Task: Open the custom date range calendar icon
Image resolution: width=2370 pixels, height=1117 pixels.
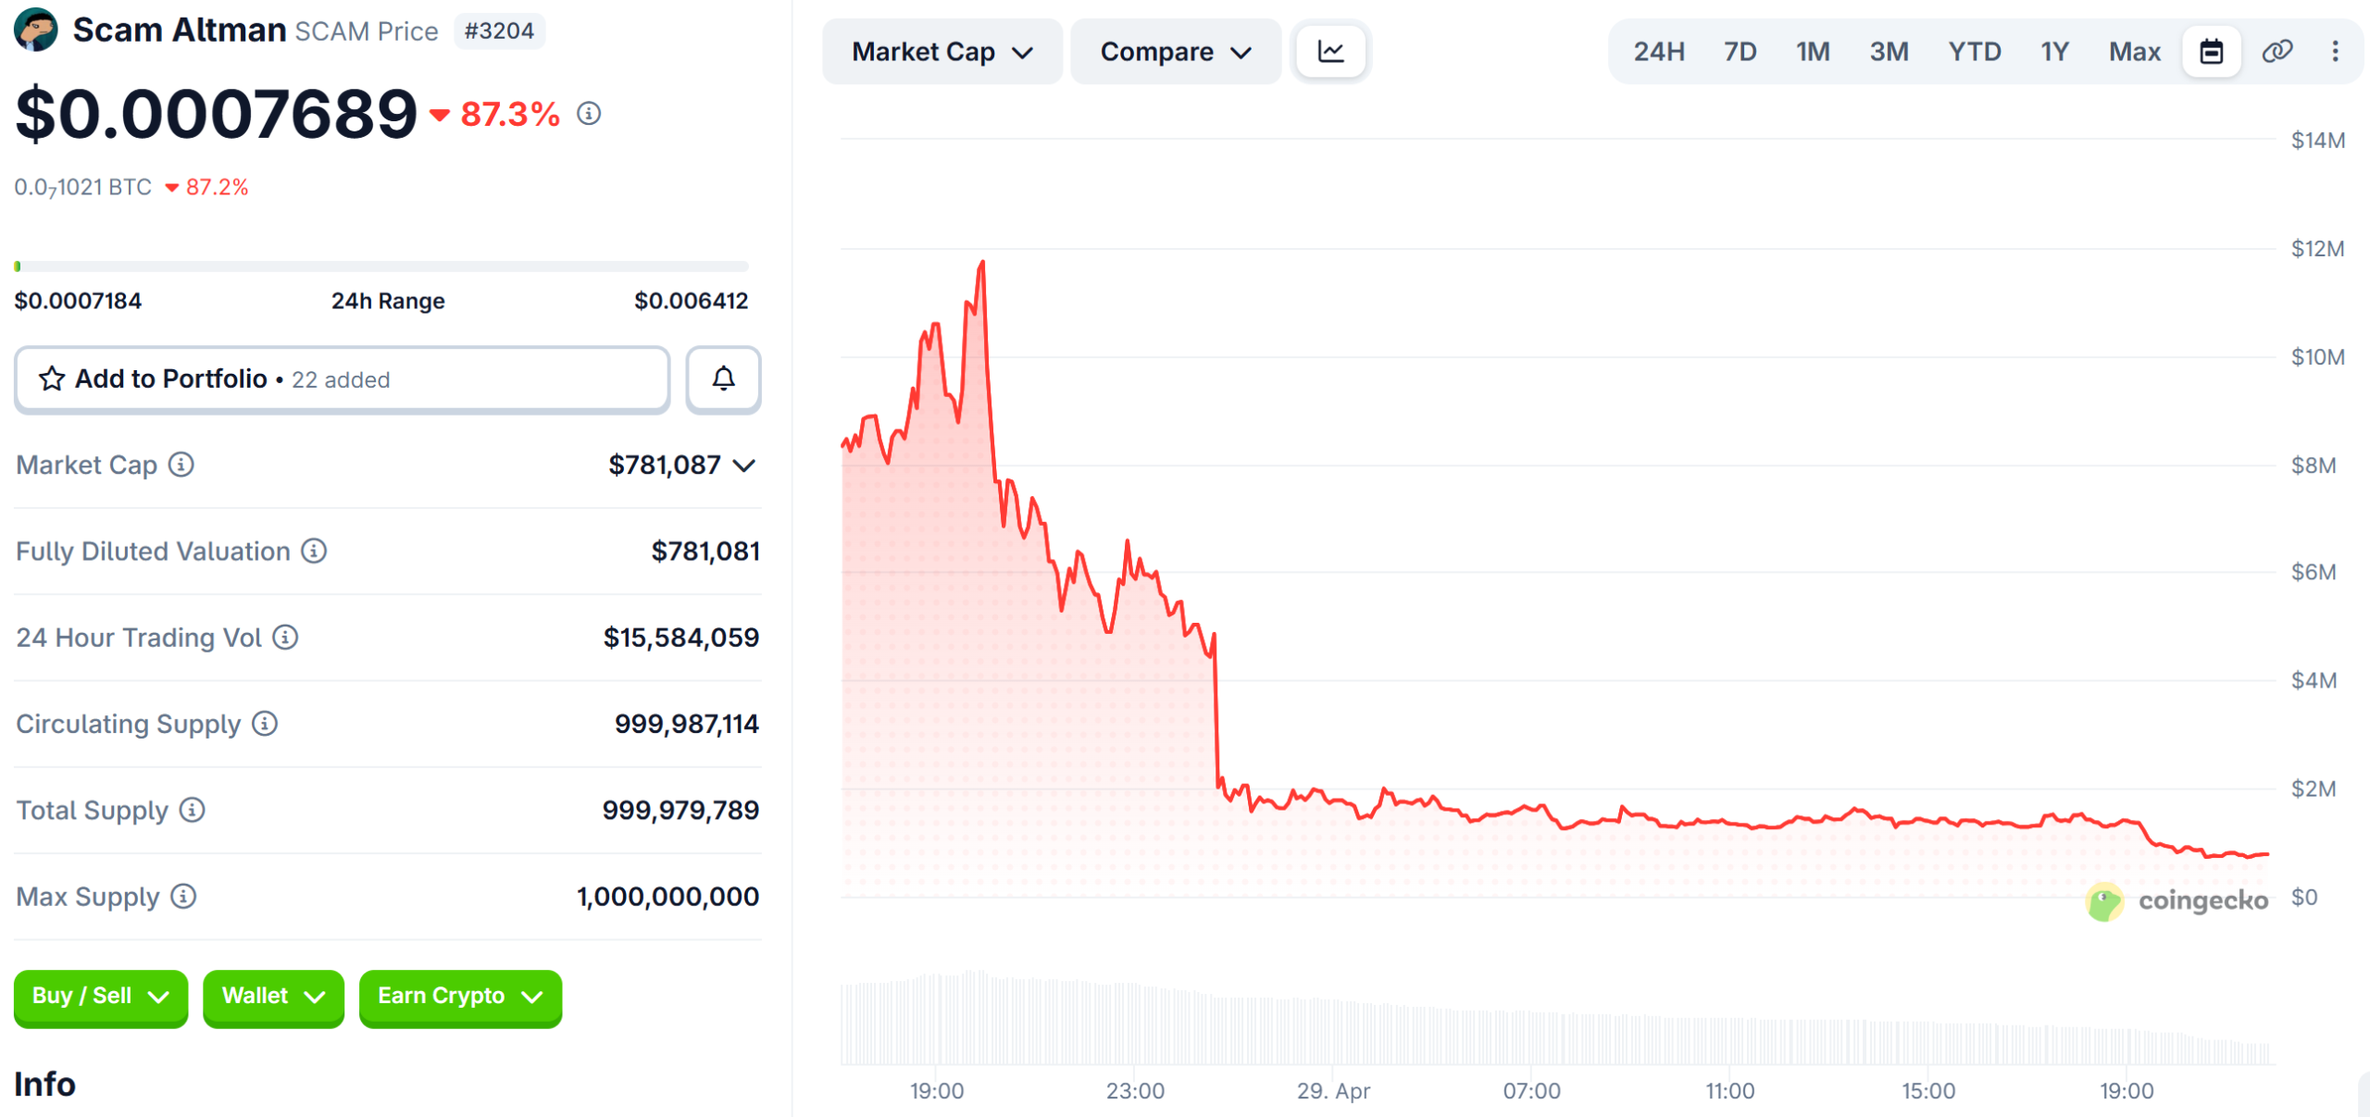Action: [x=2212, y=51]
